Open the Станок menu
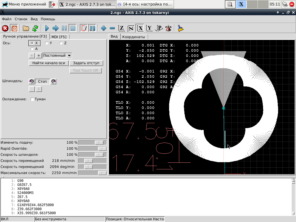Screen dimensions: 296x222 [21, 19]
